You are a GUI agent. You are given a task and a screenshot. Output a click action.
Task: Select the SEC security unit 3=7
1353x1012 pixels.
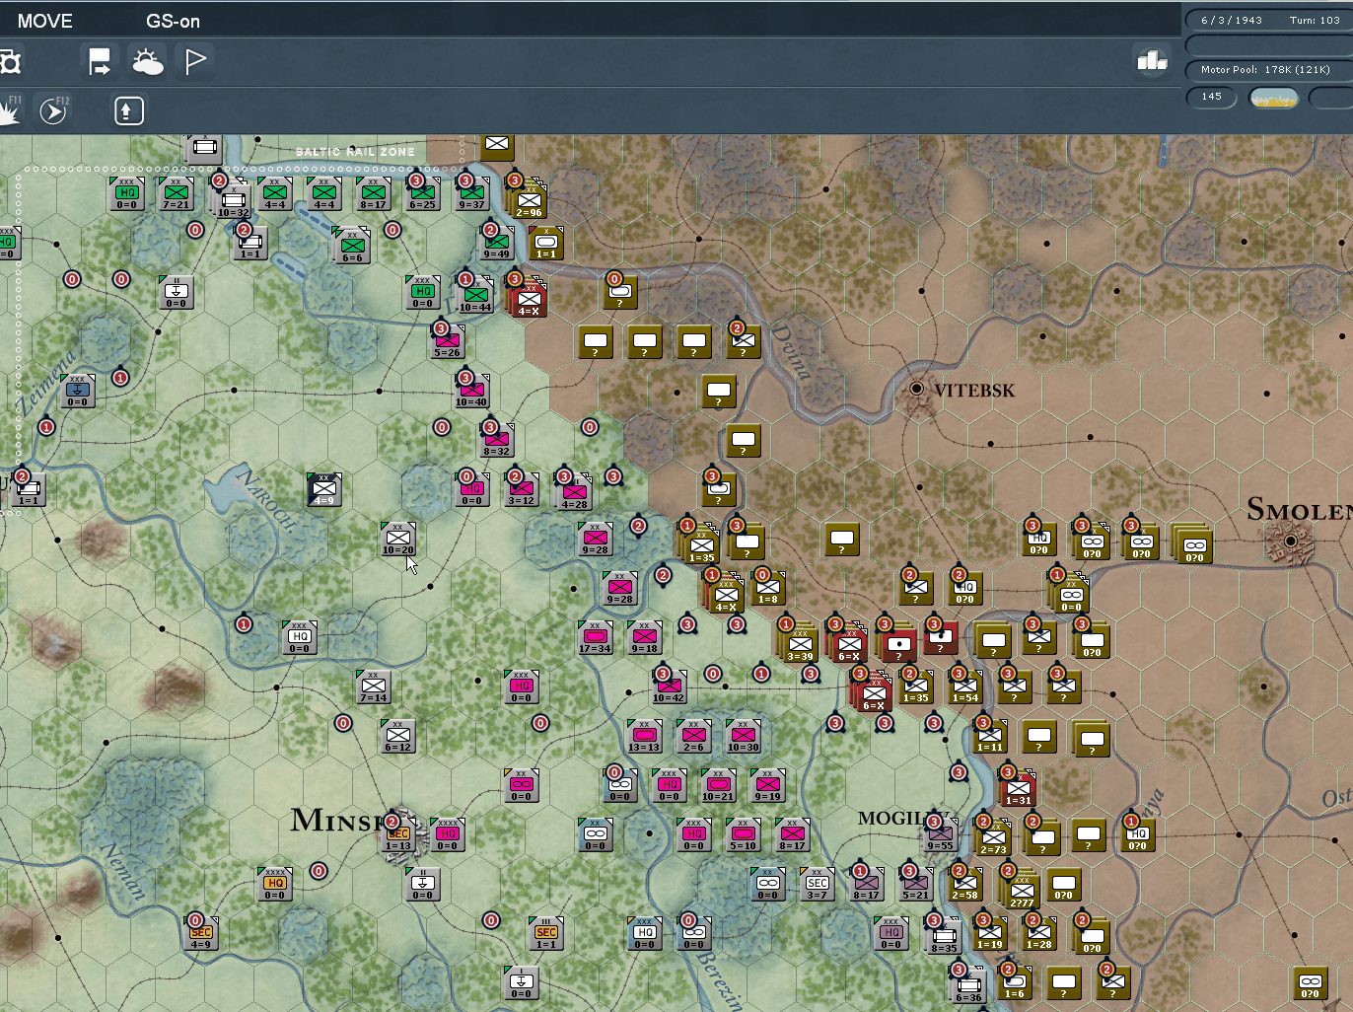(818, 884)
